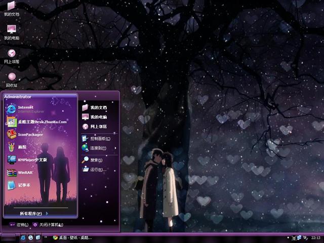Image resolution: width=324 pixels, height=243 pixels.
Task: Open 控制面板(C) control panel
Action: tap(96, 138)
